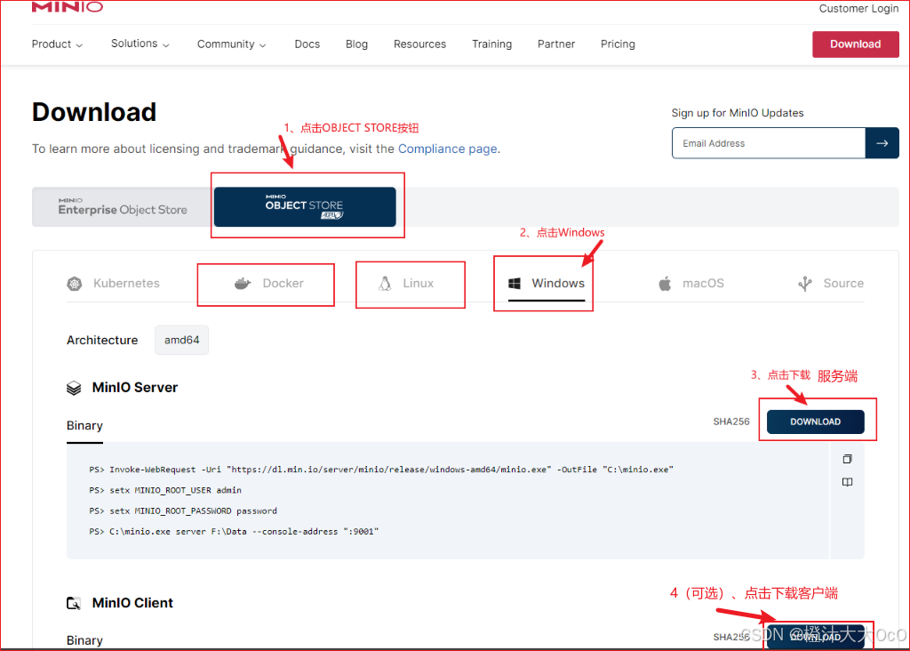This screenshot has height=651, width=910.
Task: Open the Partner page
Action: tap(556, 44)
